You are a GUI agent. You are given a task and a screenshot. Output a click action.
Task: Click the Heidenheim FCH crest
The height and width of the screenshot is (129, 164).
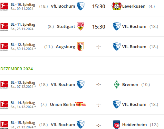[x=117, y=125]
